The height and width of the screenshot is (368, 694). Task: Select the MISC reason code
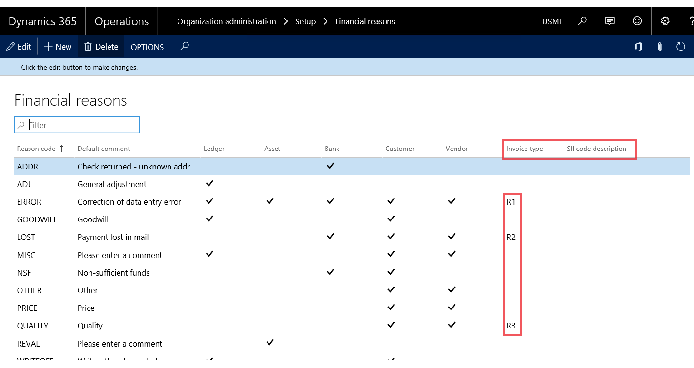pos(26,255)
